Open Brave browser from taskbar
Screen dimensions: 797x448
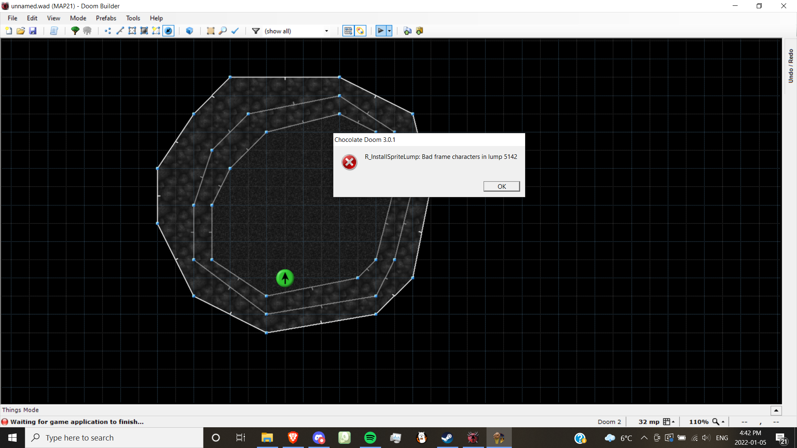pos(293,438)
